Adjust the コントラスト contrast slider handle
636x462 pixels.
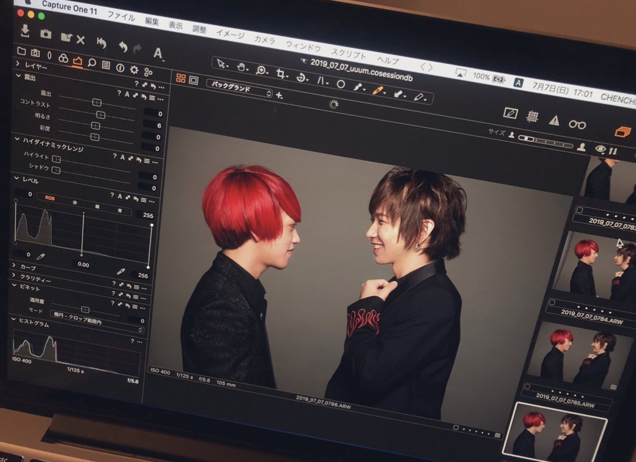coord(101,115)
